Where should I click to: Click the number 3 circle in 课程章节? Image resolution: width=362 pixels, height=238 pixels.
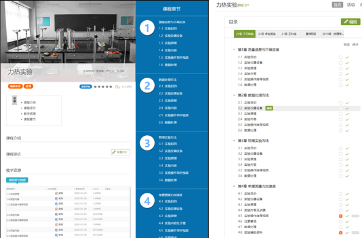click(147, 143)
